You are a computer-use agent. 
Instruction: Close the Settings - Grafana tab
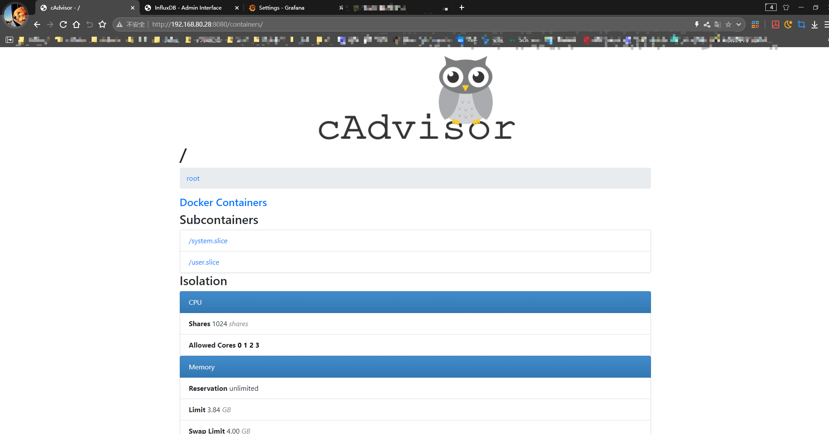341,8
